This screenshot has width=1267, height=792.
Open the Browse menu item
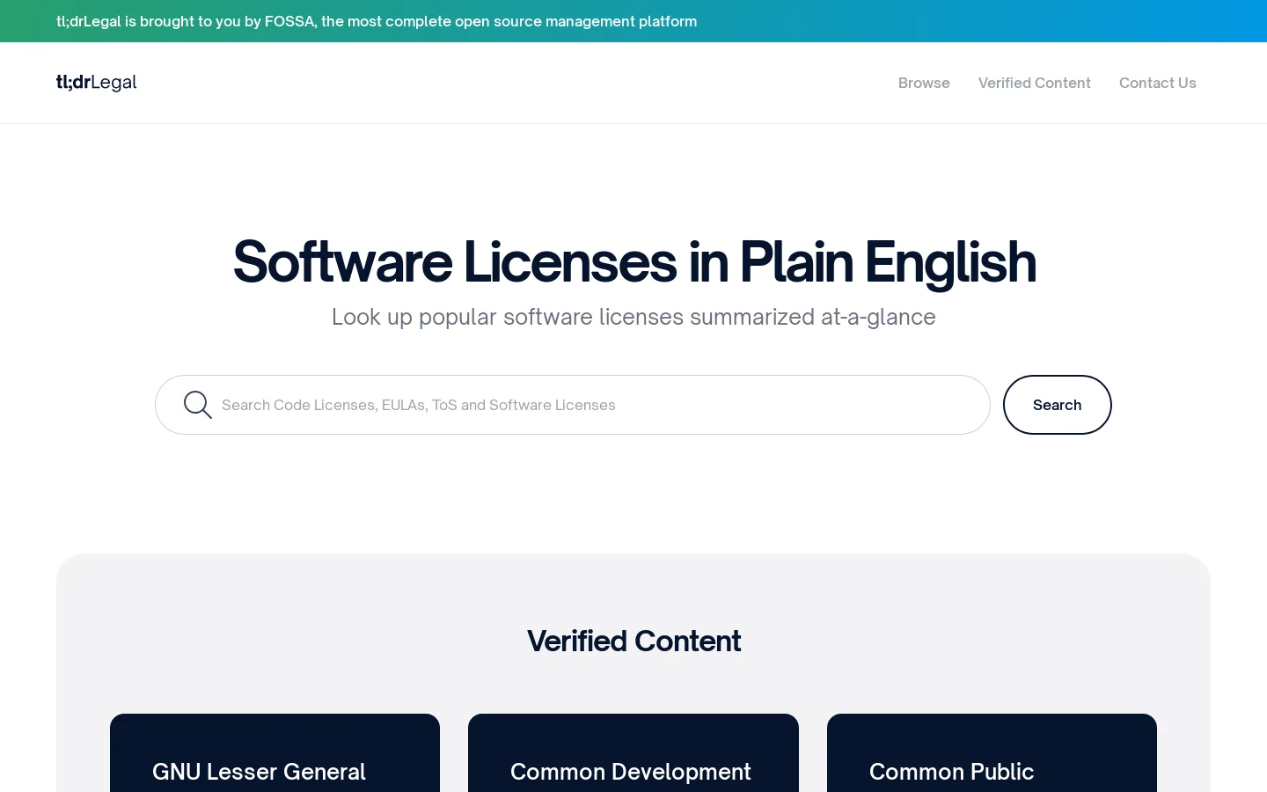point(924,83)
